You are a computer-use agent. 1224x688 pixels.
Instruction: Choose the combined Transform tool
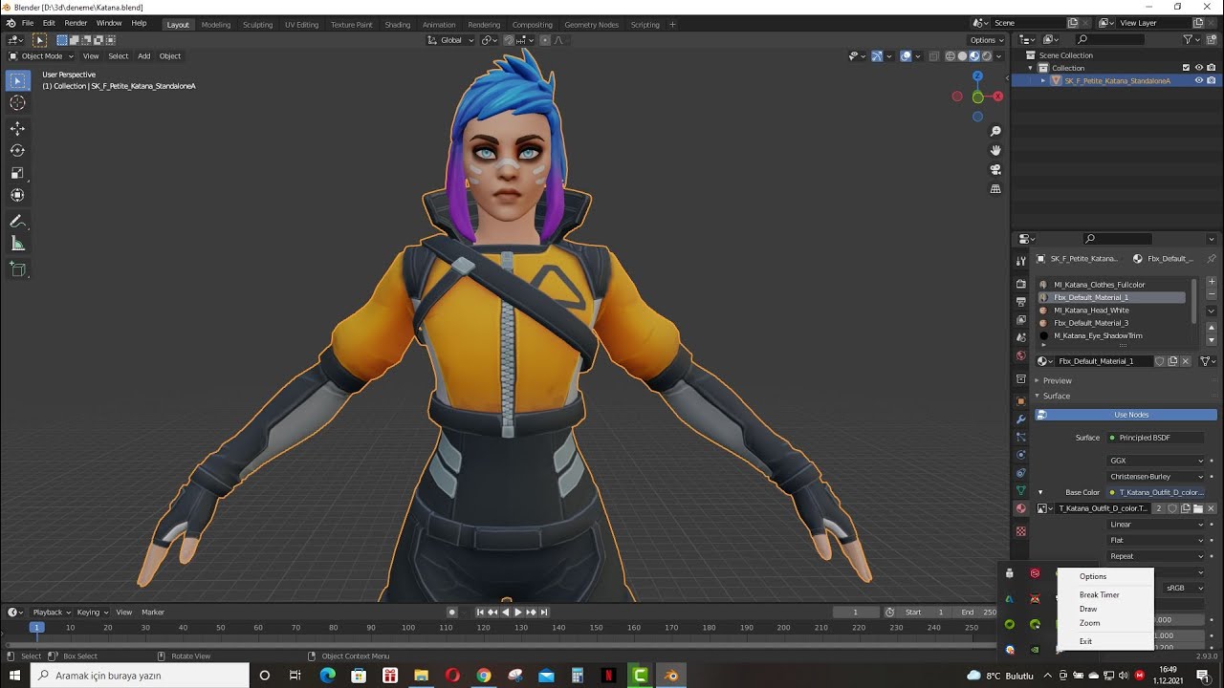click(17, 195)
